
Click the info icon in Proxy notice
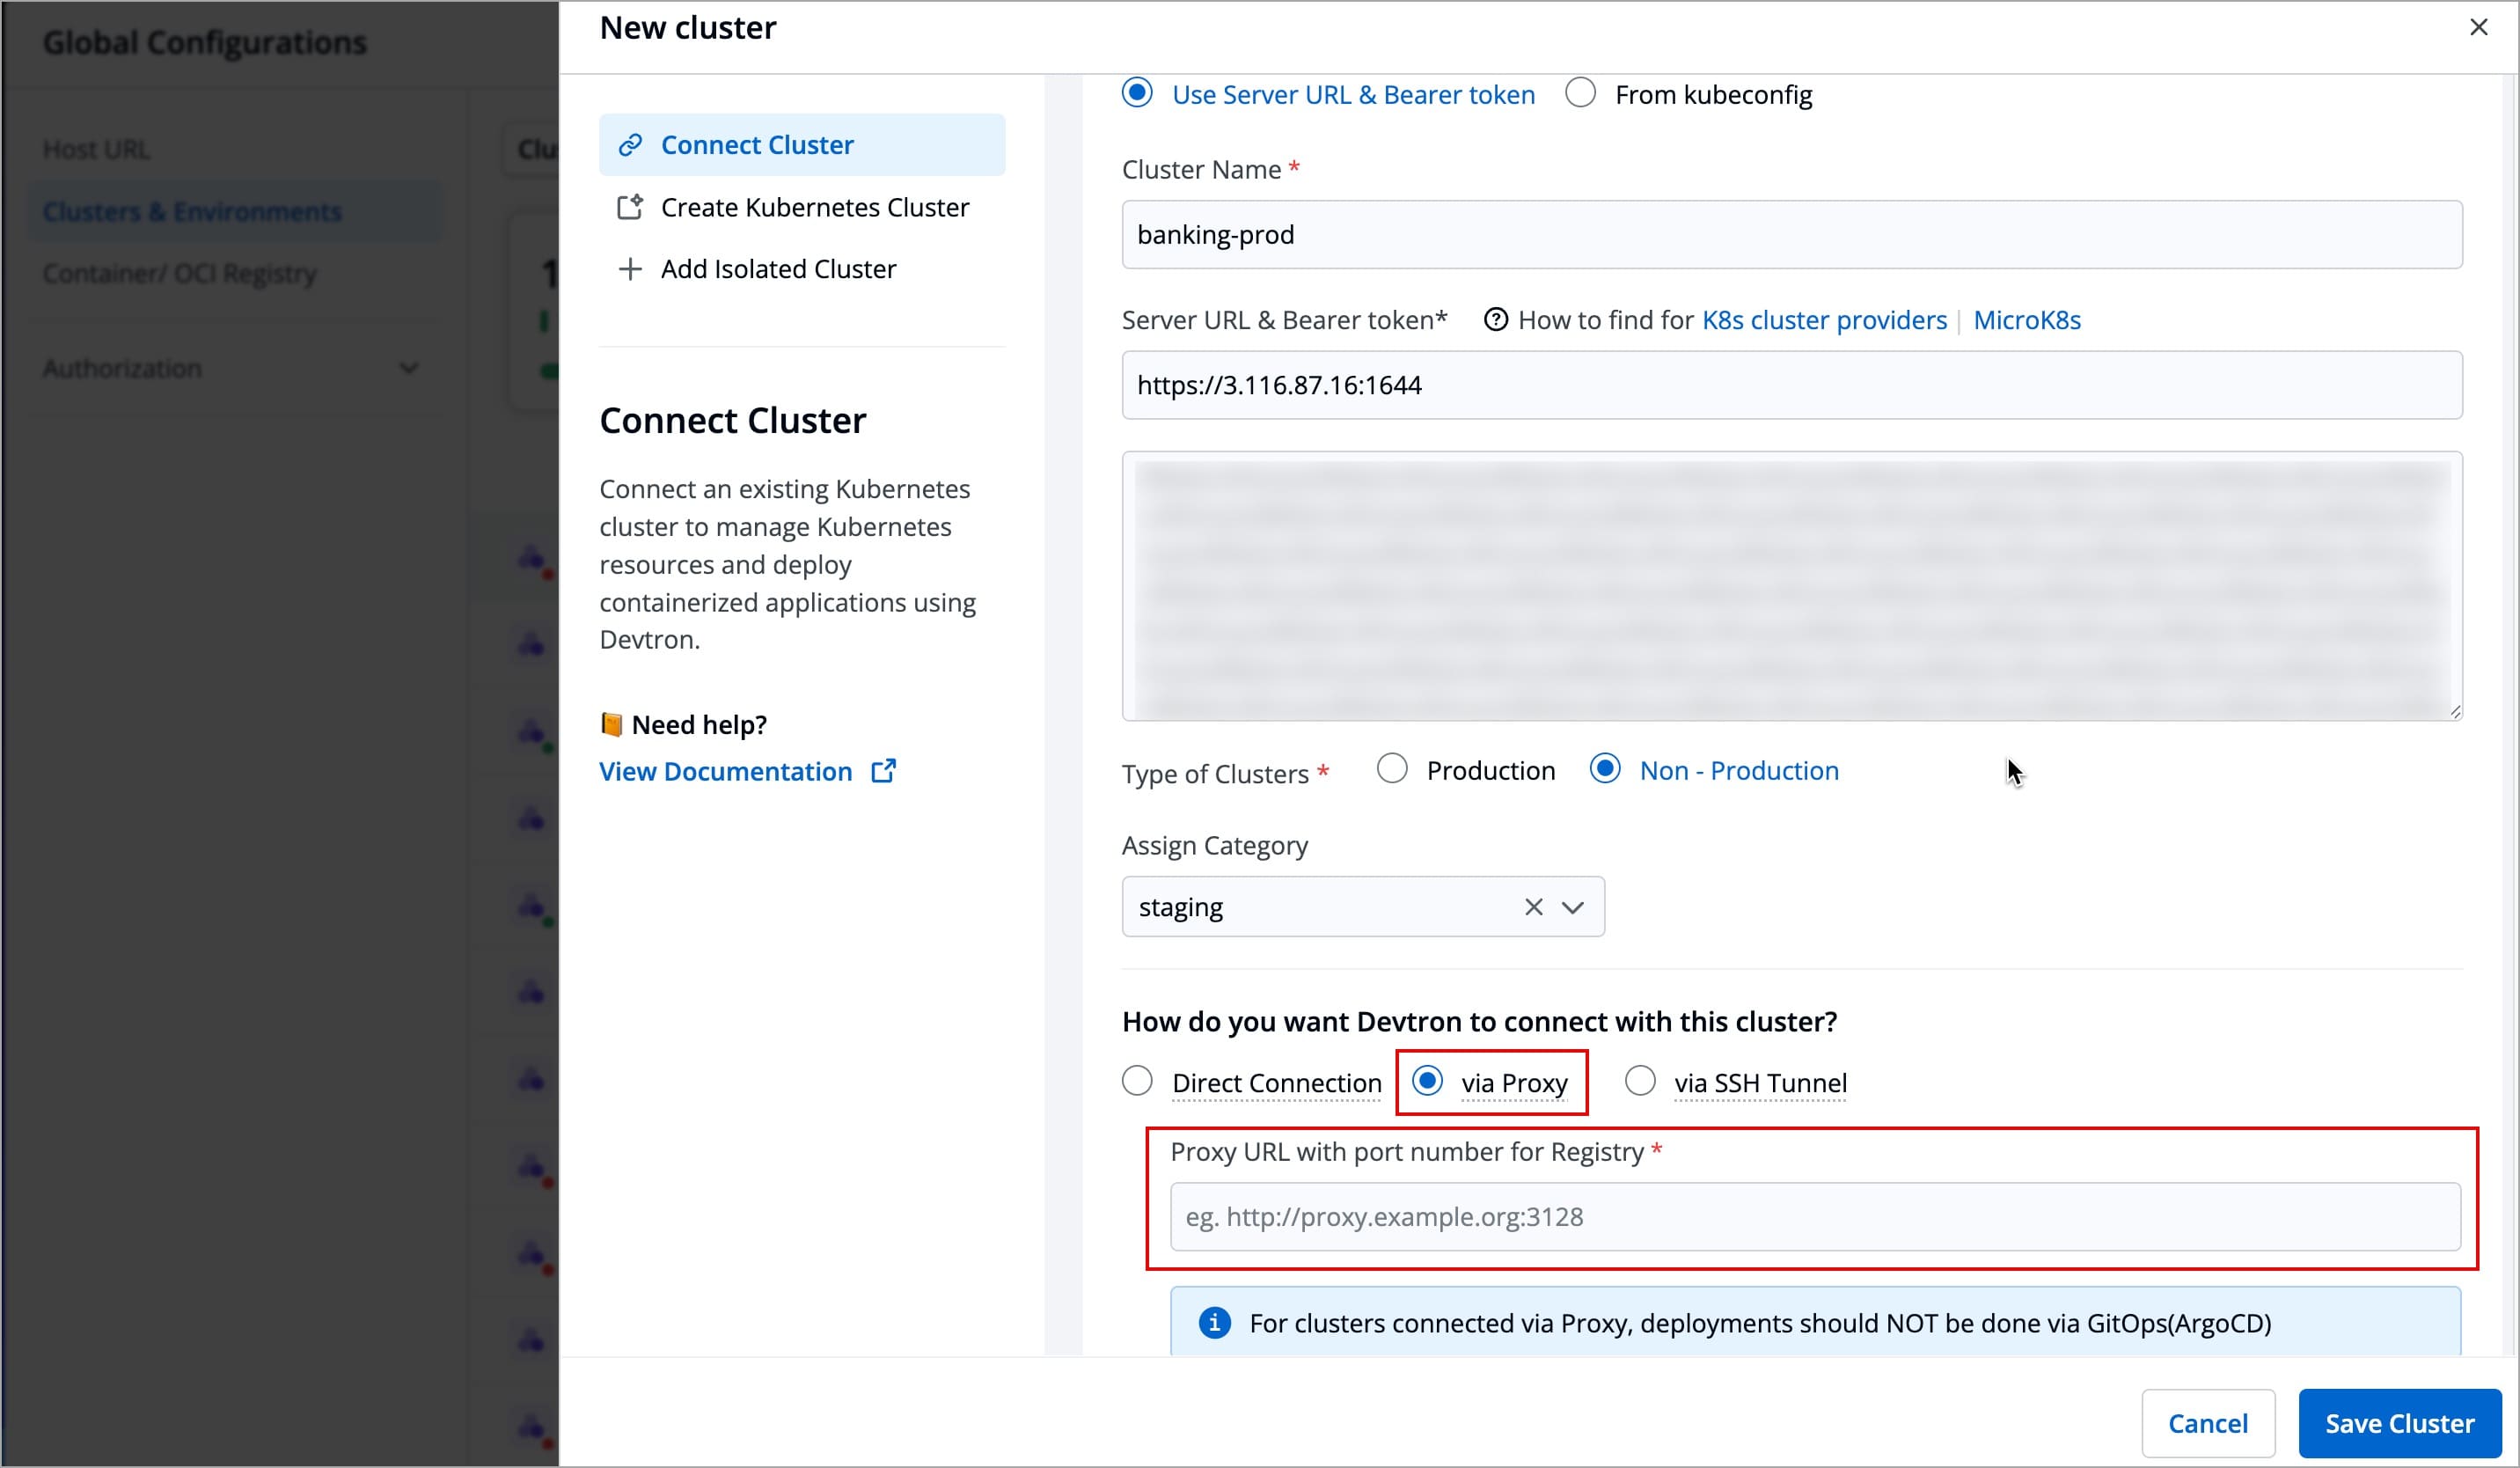click(x=1214, y=1323)
